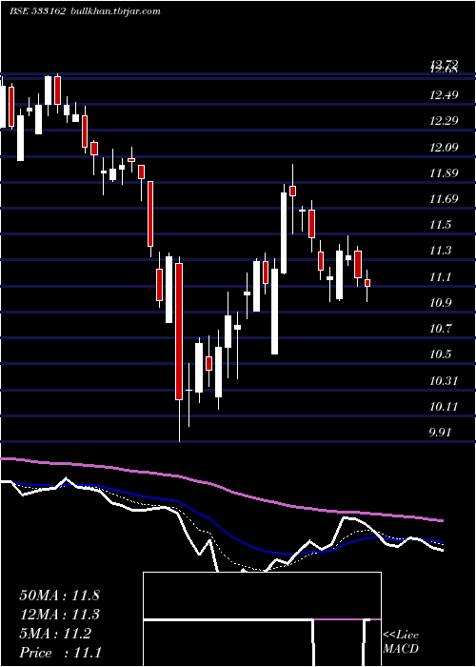This screenshot has width=476, height=667.
Task: Select the 10.5 price level label
Action: [440, 354]
